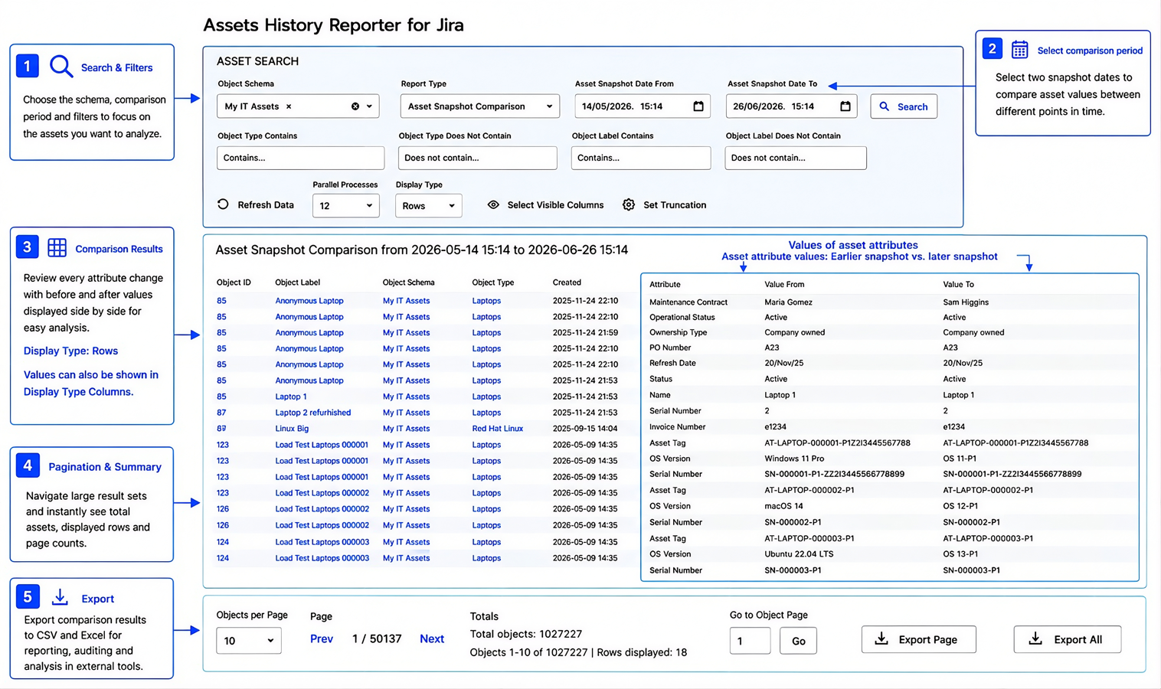The image size is (1161, 689).
Task: Remove the My IT Assets tag
Action: [x=289, y=106]
